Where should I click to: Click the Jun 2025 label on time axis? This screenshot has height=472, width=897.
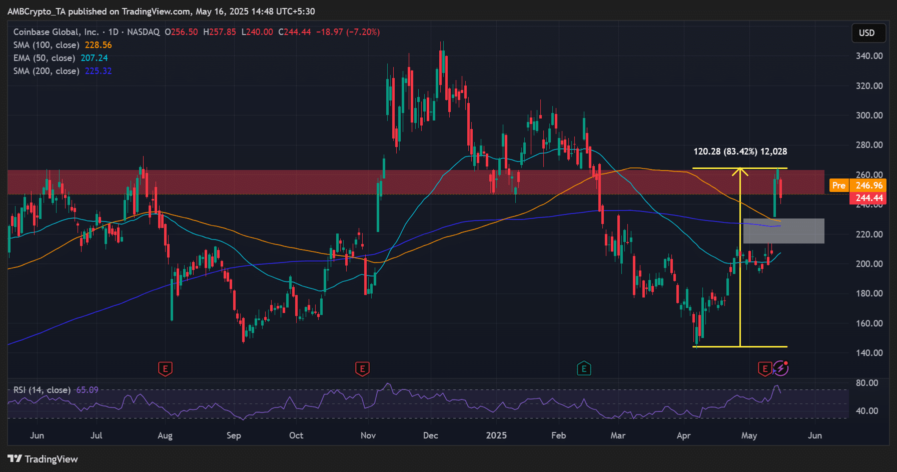click(814, 435)
